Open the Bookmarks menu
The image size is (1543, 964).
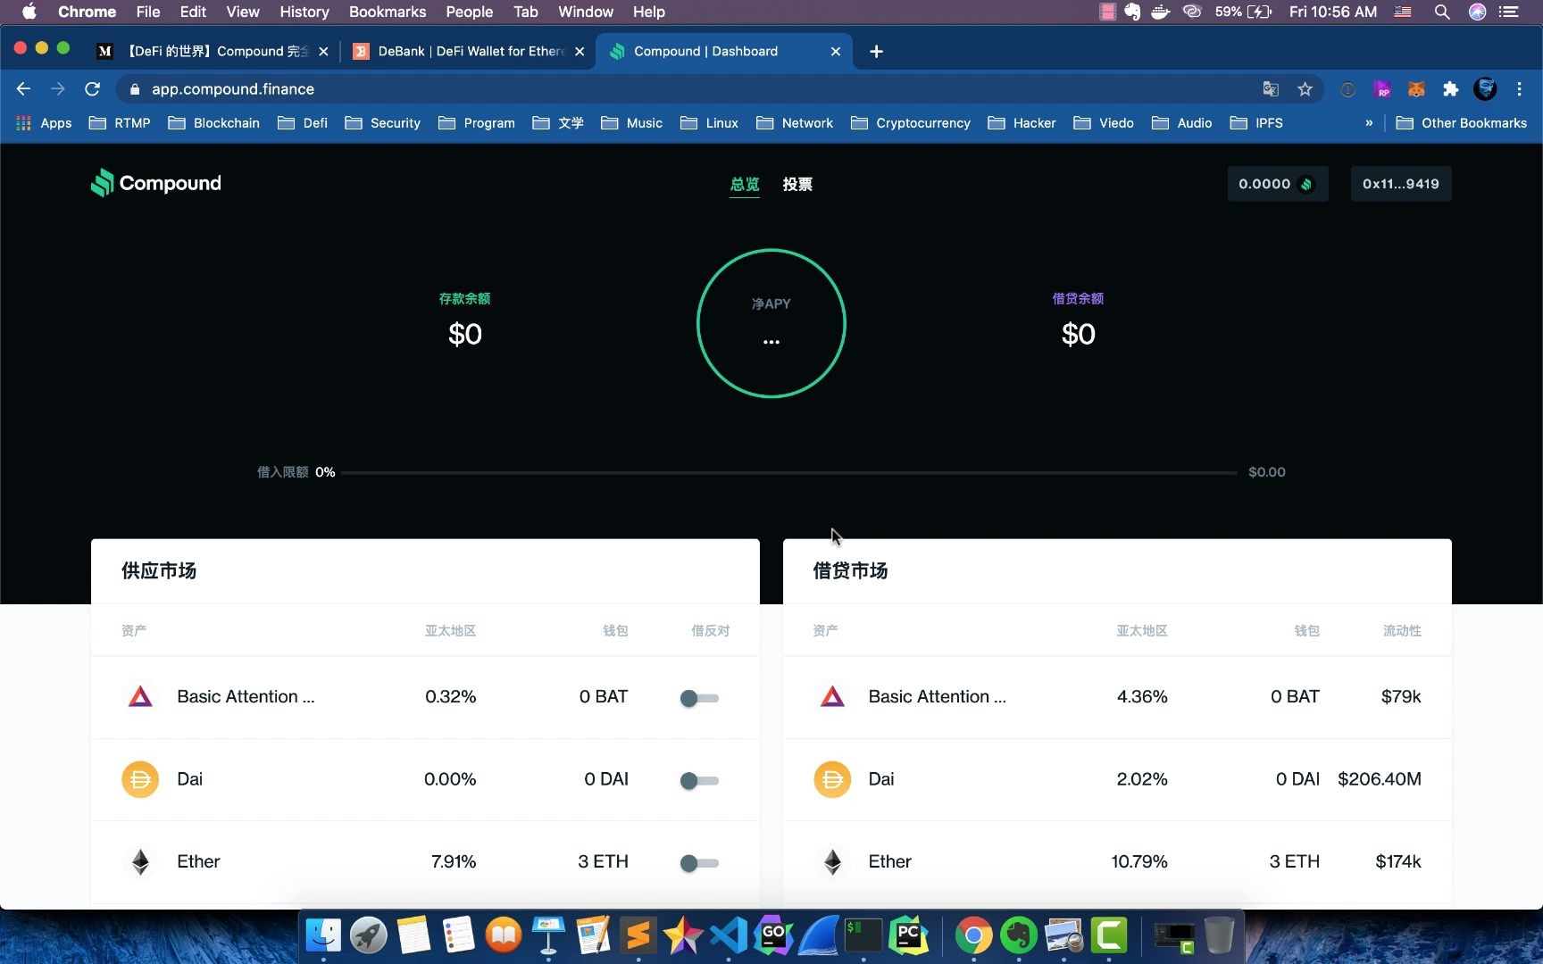(388, 12)
